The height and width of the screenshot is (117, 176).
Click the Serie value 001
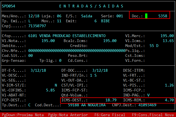120,16
